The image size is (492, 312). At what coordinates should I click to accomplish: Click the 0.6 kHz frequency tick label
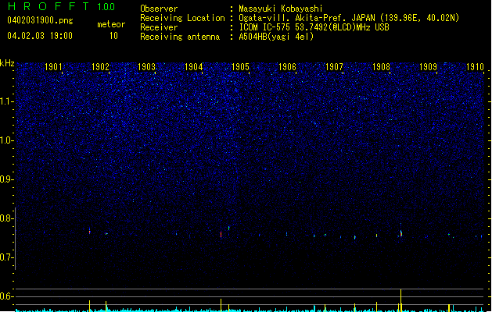coord(7,296)
